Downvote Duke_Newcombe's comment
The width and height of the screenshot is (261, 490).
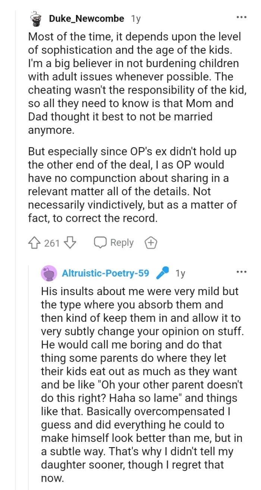(x=70, y=243)
